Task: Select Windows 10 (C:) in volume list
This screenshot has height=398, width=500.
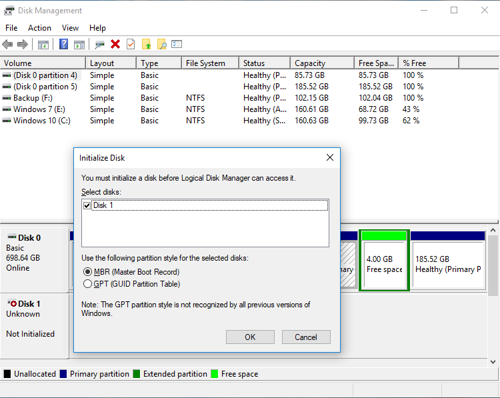Action: tap(41, 121)
